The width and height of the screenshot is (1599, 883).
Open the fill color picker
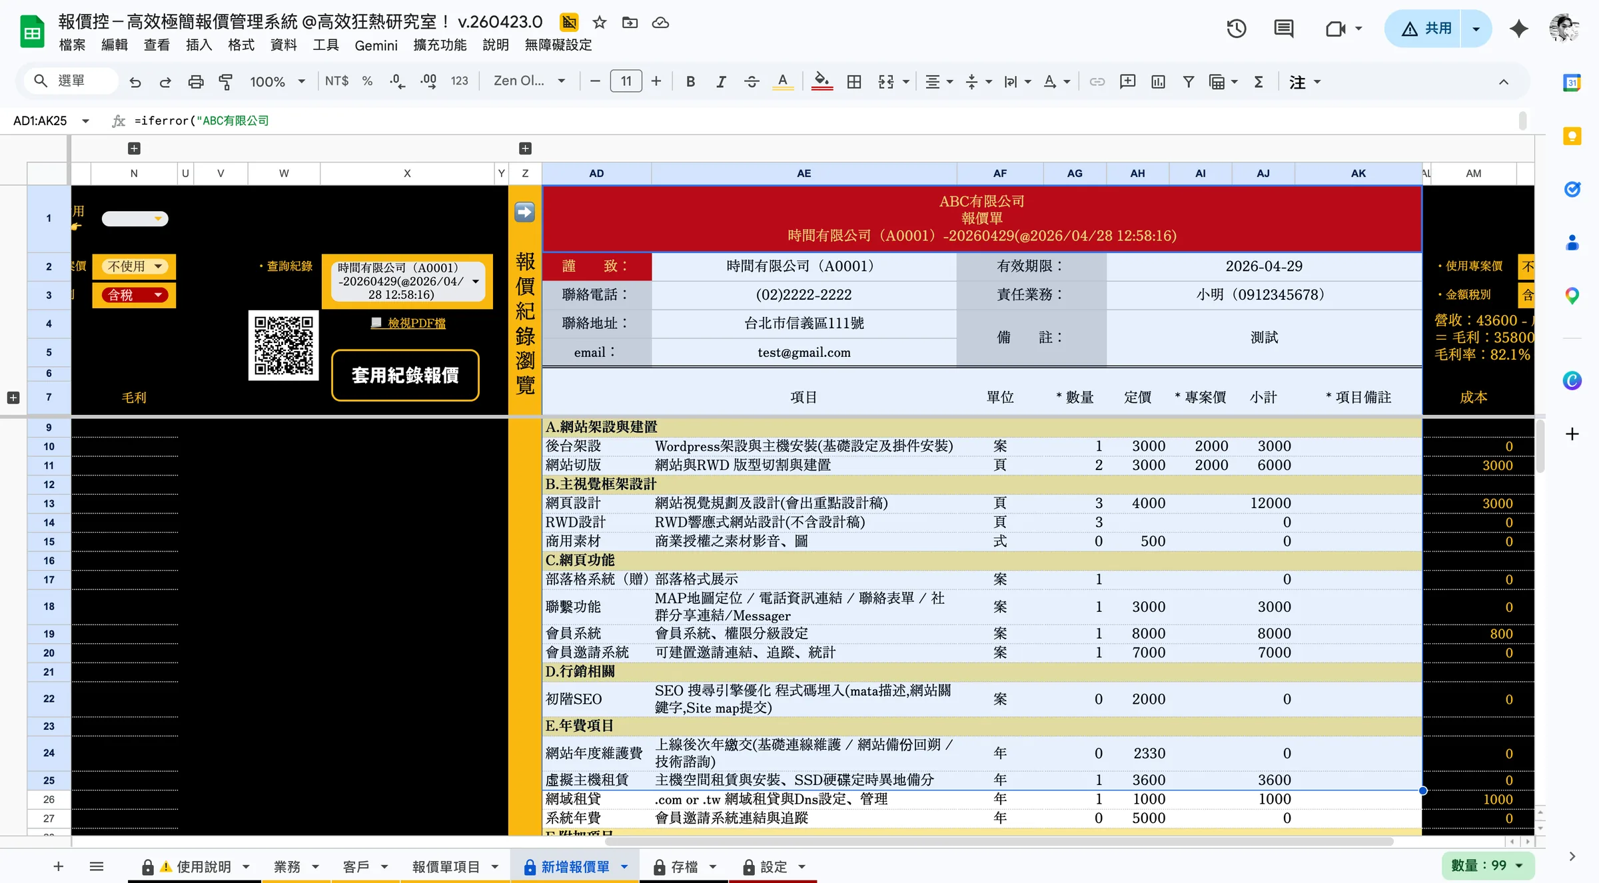click(821, 81)
